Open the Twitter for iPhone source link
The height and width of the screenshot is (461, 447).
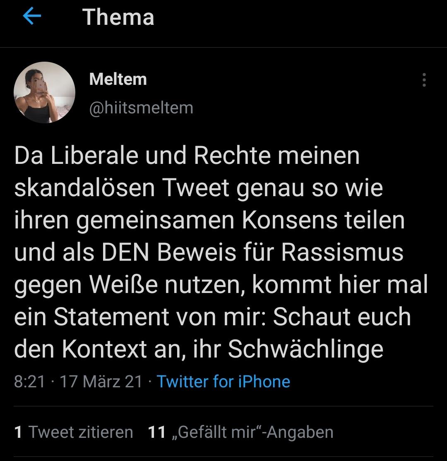223,382
